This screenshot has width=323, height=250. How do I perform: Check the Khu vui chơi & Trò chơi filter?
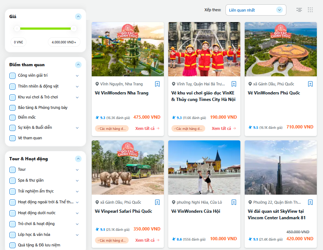(x=12, y=97)
